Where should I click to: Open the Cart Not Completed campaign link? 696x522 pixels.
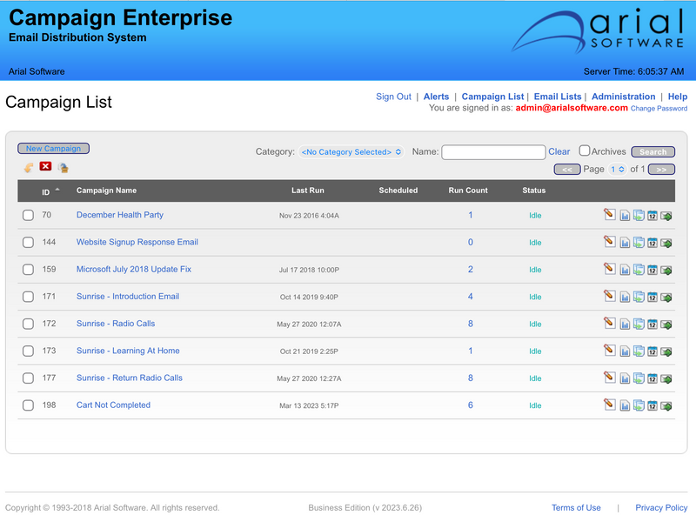click(113, 405)
